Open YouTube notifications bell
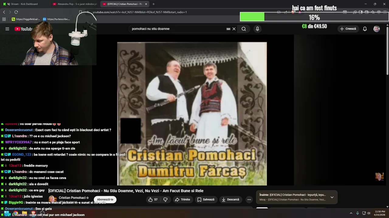The height and width of the screenshot is (218, 389). tap(365, 29)
